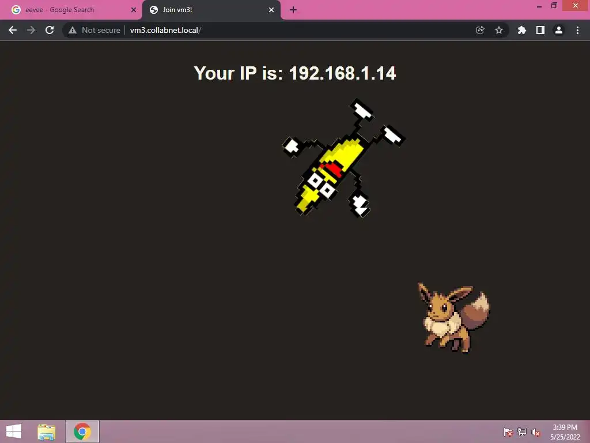Screen dimensions: 590x443
Task: Close the Chrome window
Action: 576,6
